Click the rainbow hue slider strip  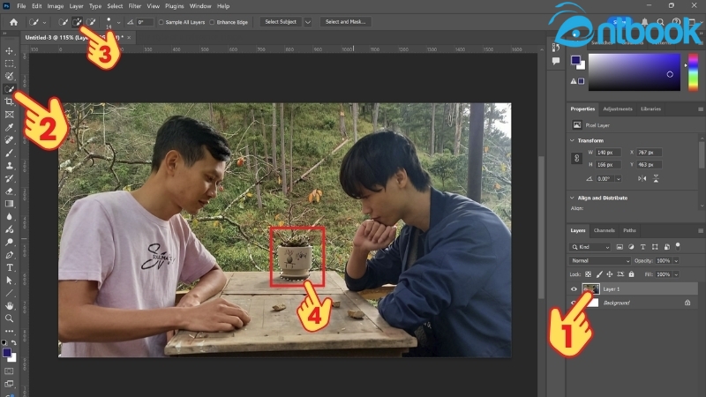click(693, 72)
